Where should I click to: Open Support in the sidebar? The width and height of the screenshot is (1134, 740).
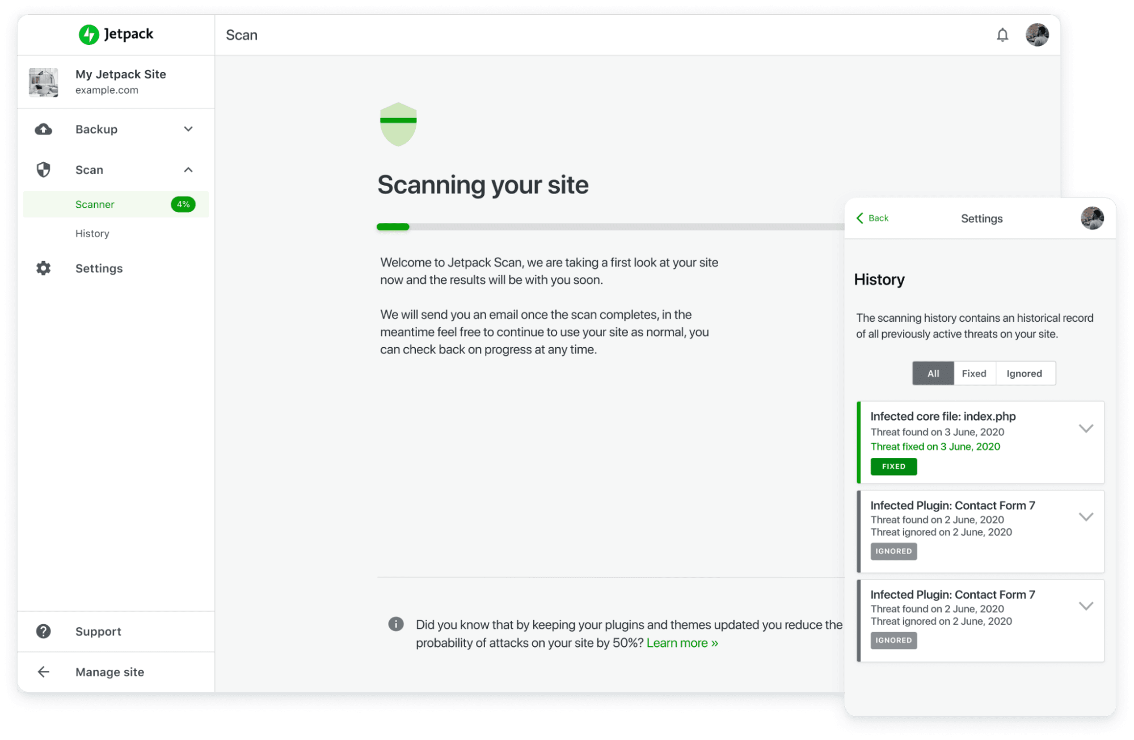pyautogui.click(x=99, y=632)
